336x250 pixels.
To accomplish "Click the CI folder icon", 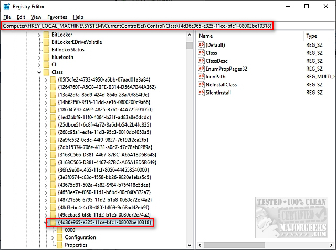I will click(46, 65).
